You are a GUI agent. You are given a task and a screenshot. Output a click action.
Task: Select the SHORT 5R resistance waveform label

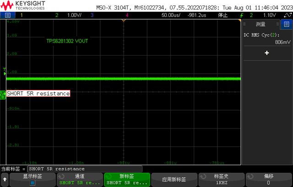click(38, 93)
